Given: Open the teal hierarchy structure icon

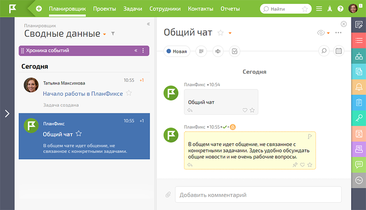Looking at the screenshot, I should pyautogui.click(x=359, y=56).
